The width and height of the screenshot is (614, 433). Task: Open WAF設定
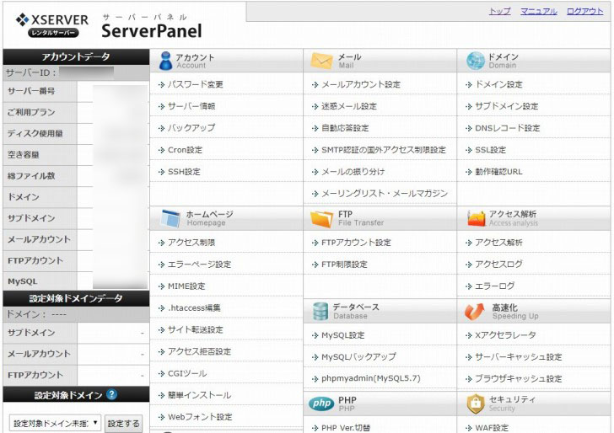[x=492, y=427]
